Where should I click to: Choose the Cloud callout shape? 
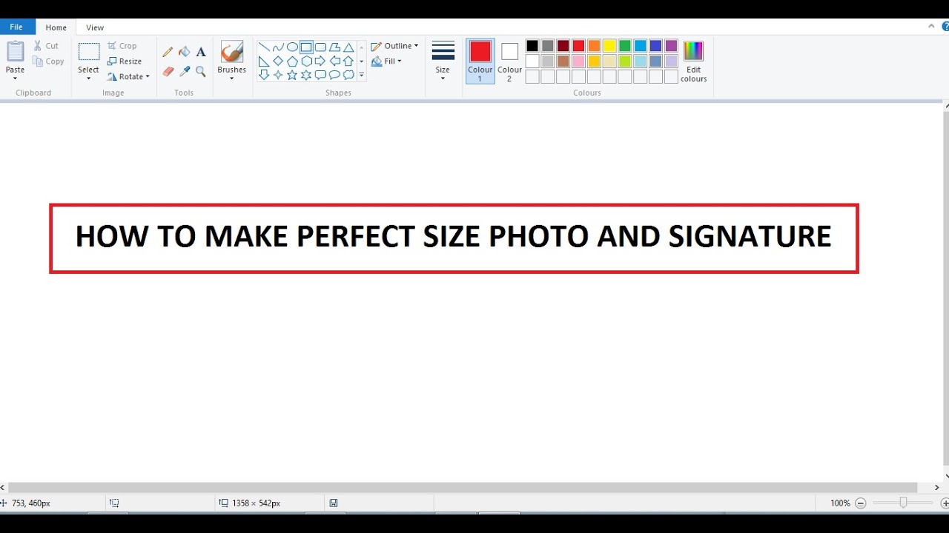click(348, 75)
